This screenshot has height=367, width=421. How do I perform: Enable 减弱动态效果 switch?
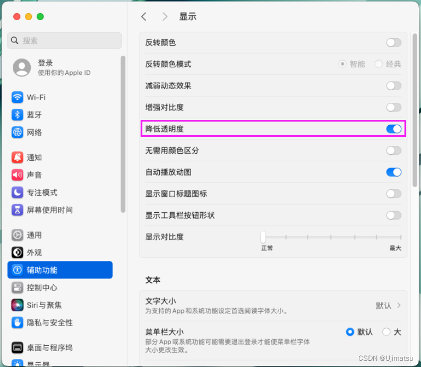tap(393, 86)
